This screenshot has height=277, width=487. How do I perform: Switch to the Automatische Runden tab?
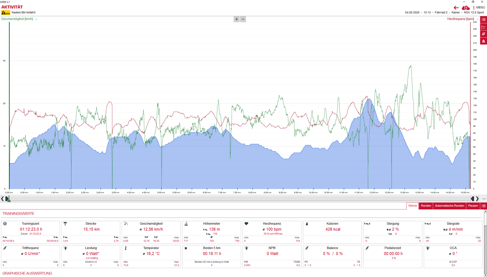click(x=449, y=206)
